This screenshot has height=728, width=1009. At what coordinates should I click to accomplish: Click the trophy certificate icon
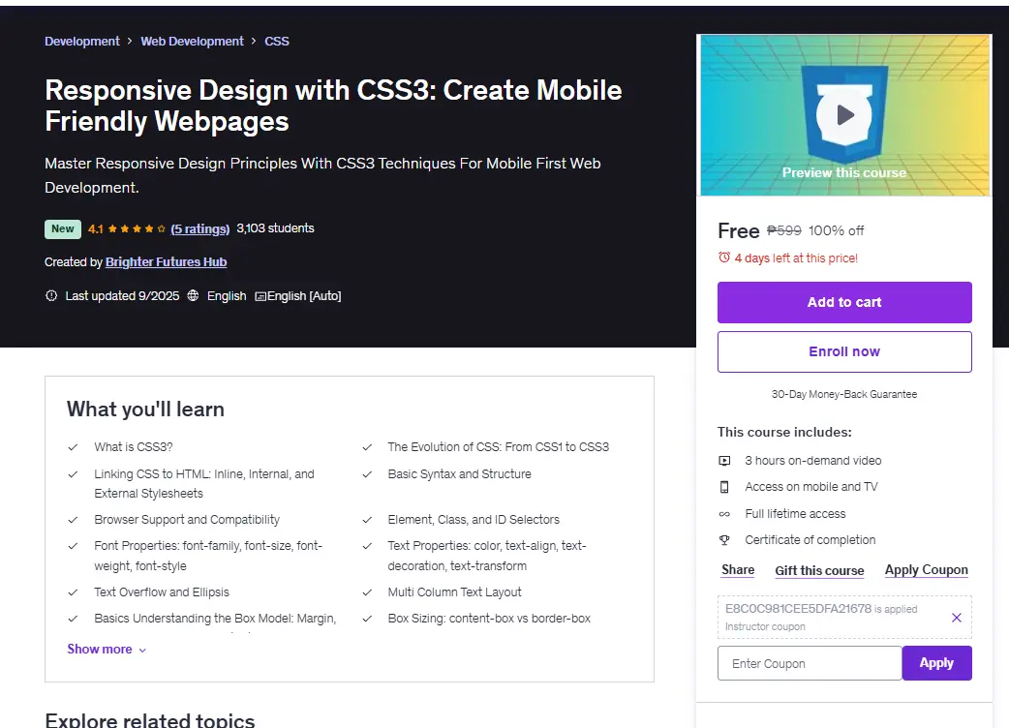tap(724, 540)
